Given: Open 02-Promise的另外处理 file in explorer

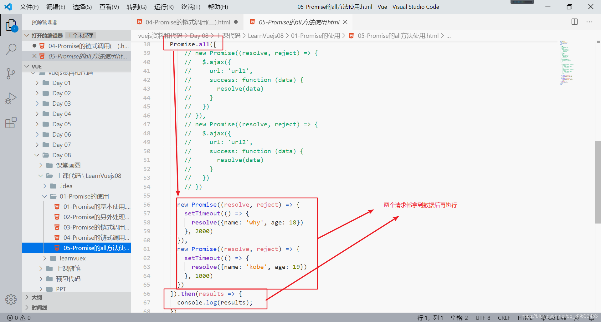Looking at the screenshot, I should (x=76, y=217).
